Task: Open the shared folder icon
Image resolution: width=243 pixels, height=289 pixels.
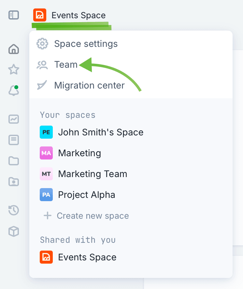Action: tap(14, 182)
